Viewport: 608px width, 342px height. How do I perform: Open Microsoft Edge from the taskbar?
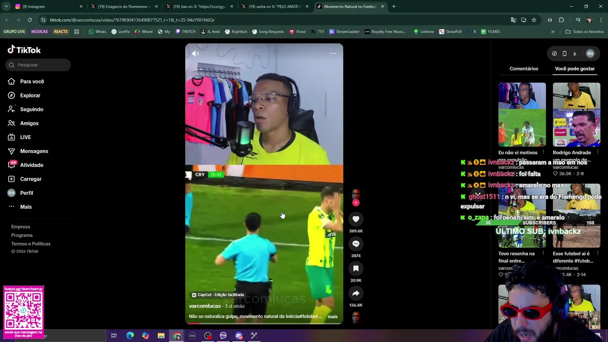pyautogui.click(x=130, y=336)
